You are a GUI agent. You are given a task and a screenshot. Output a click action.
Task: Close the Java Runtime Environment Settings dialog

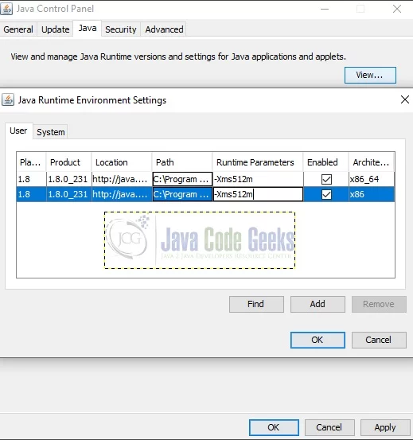click(x=404, y=99)
